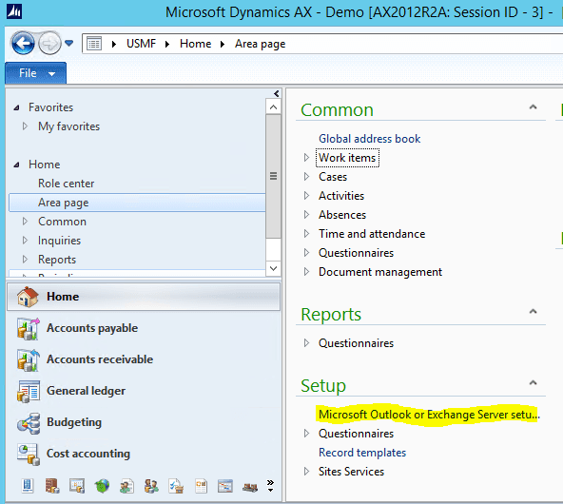Click Area page in the breadcrumb
The height and width of the screenshot is (504, 563).
click(260, 44)
